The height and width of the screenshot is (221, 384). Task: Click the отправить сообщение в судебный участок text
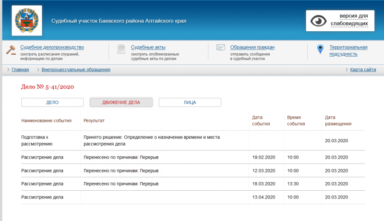pyautogui.click(x=250, y=56)
